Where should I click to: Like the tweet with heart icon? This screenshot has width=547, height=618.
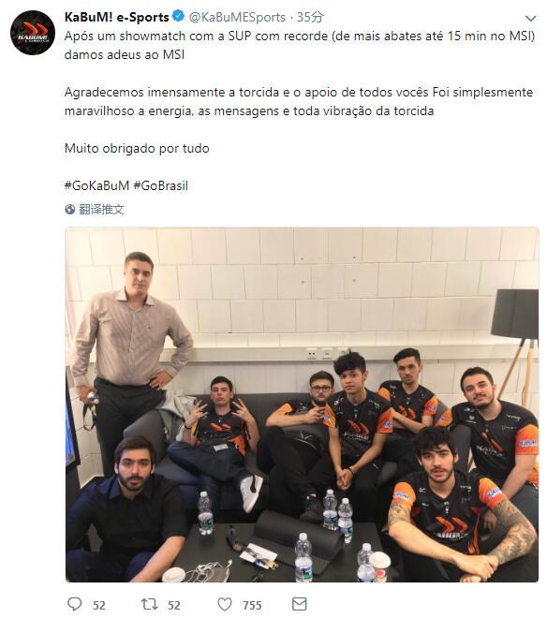[x=225, y=604]
